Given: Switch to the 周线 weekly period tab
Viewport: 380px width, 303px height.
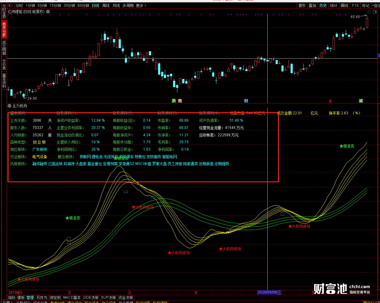Looking at the screenshot, I should (x=106, y=5).
